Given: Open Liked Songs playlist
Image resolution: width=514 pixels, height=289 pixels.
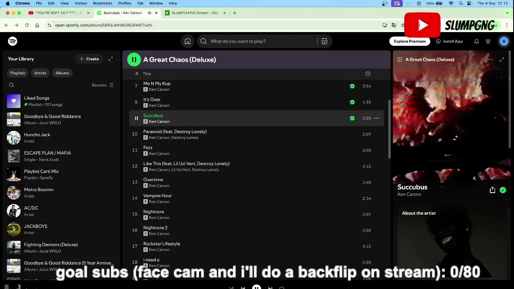Looking at the screenshot, I should (x=61, y=101).
